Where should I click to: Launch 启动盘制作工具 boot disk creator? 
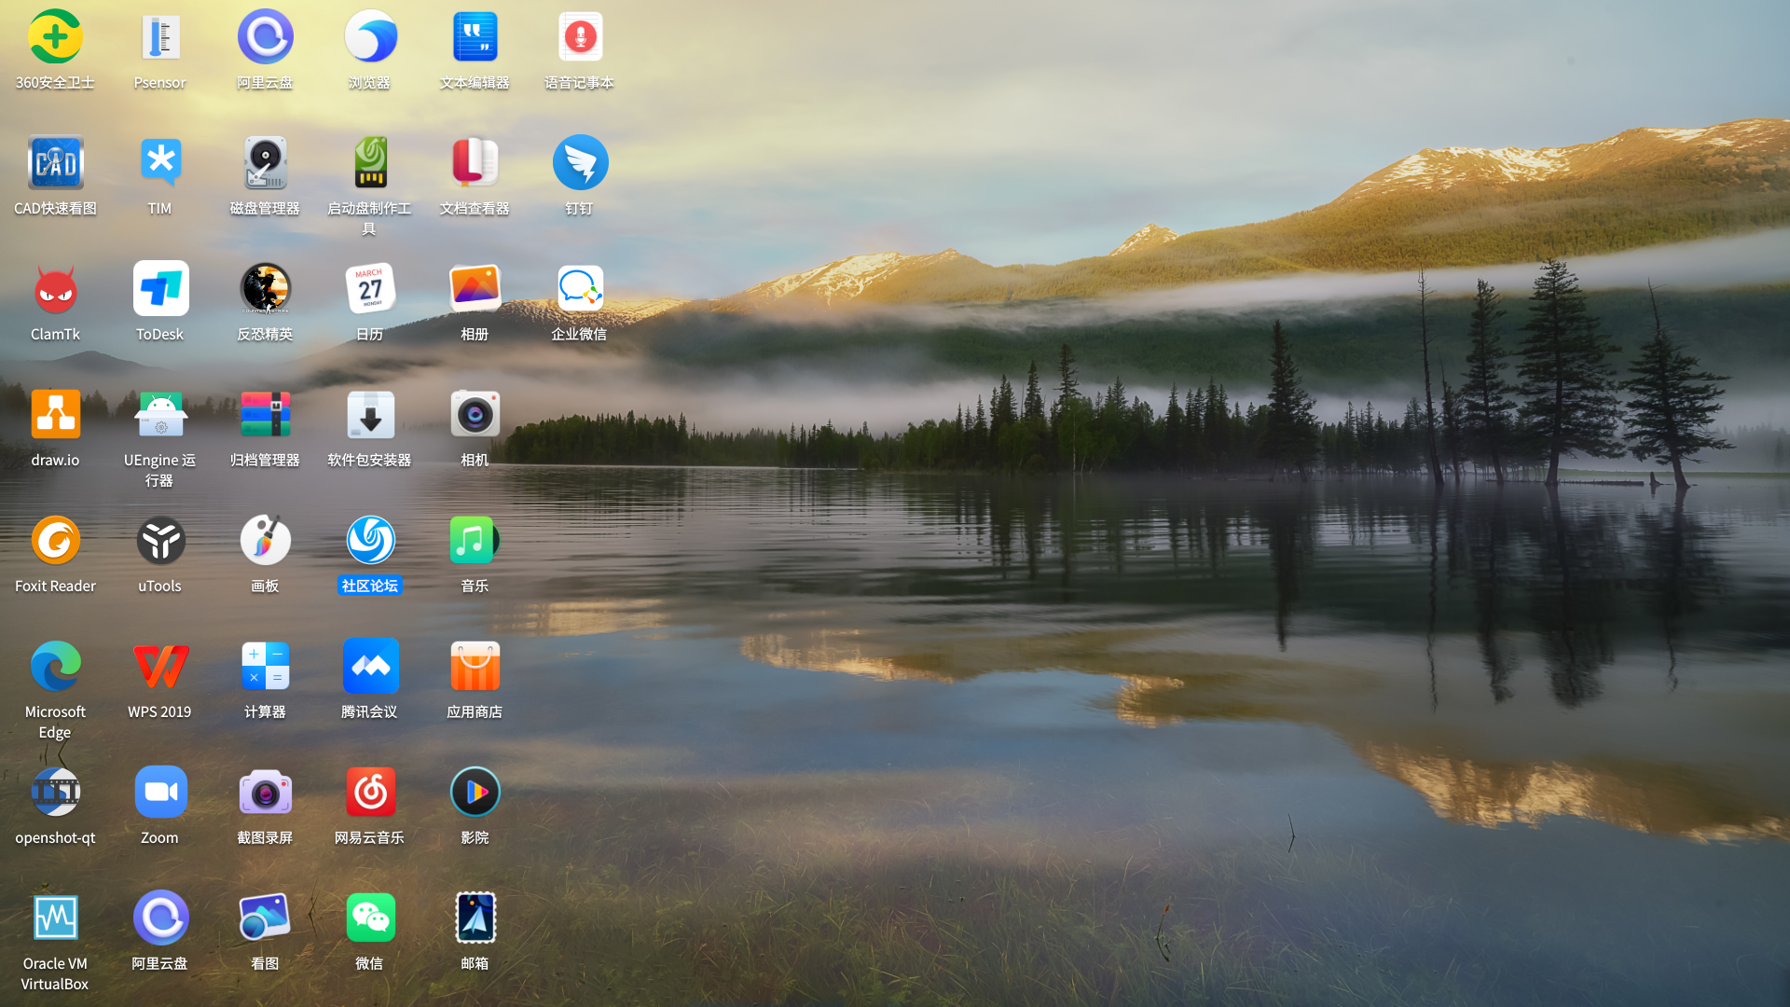coord(370,162)
